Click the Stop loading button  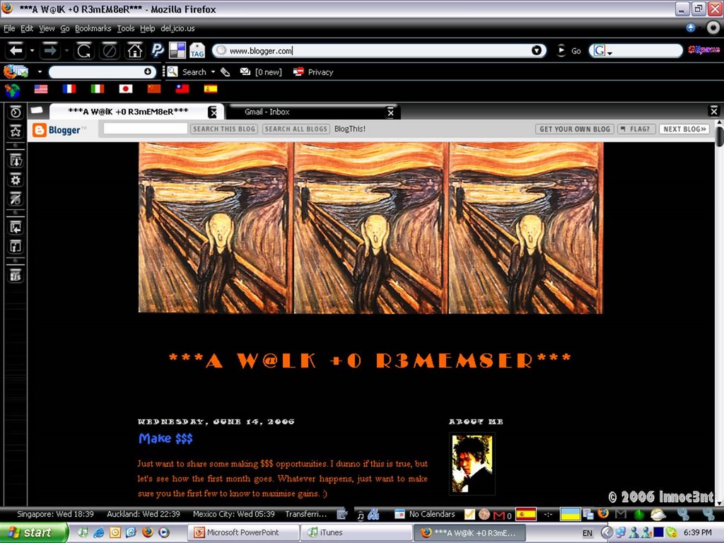click(x=110, y=50)
